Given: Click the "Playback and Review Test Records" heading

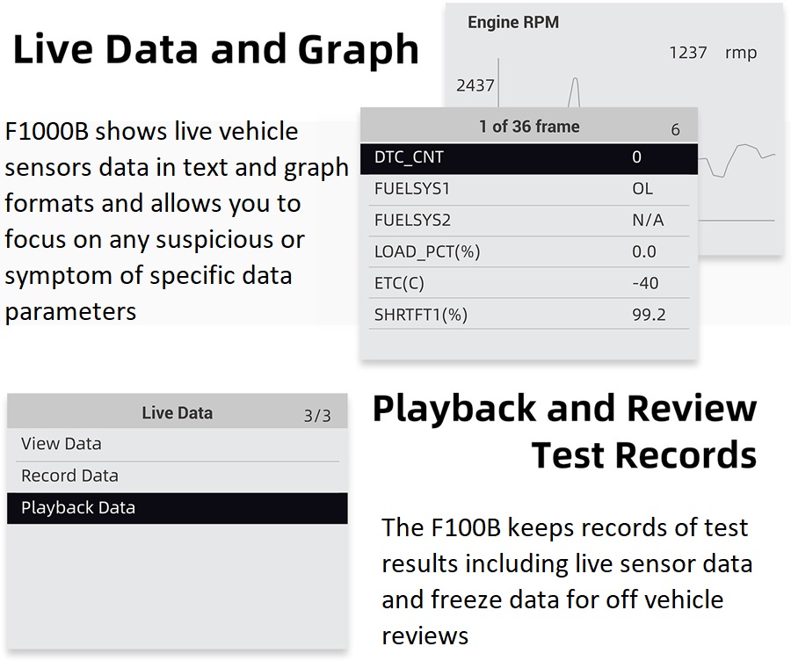Looking at the screenshot, I should (564, 432).
